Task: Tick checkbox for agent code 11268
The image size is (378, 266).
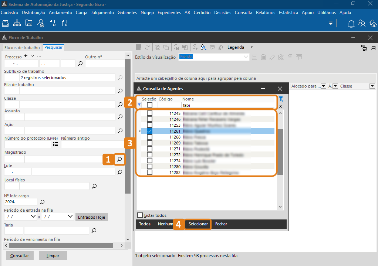Action: [150, 137]
